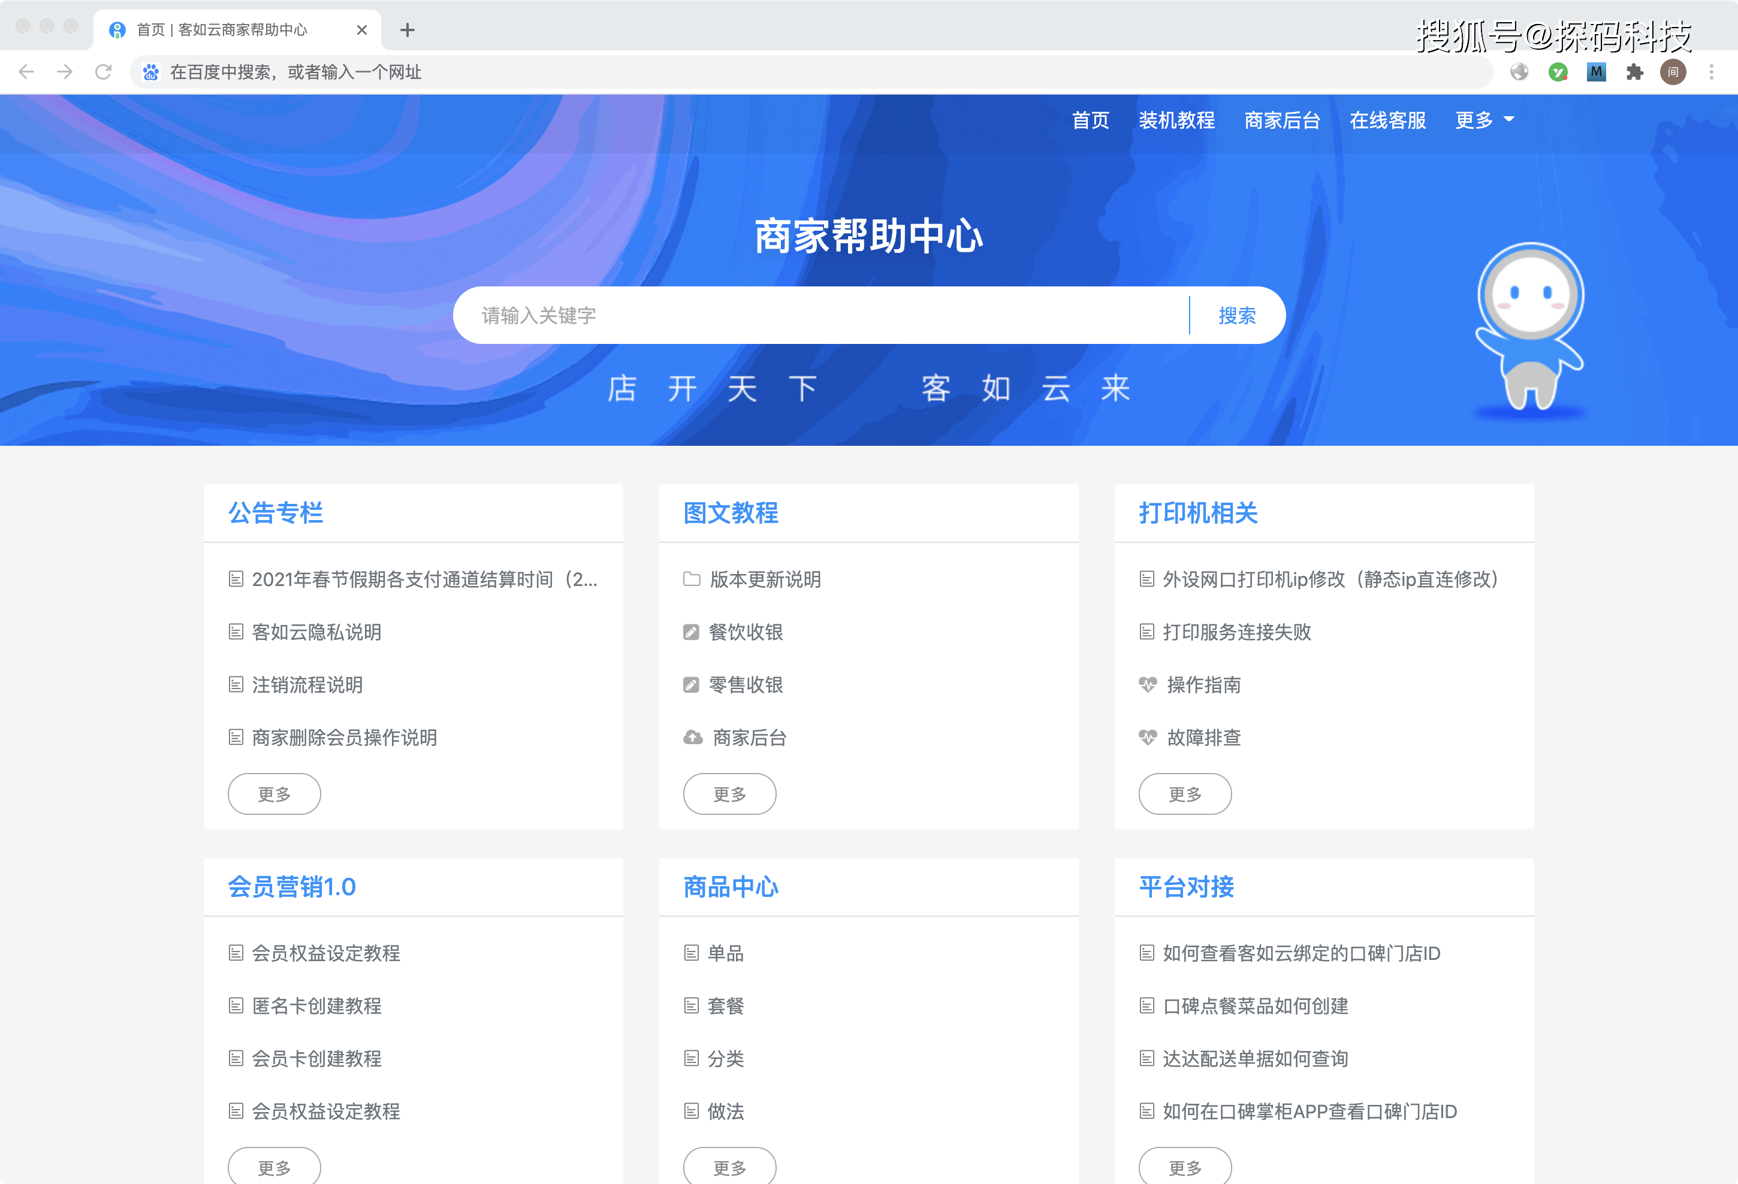1738x1184 pixels.
Task: Click the browser address bar
Action: (x=811, y=72)
